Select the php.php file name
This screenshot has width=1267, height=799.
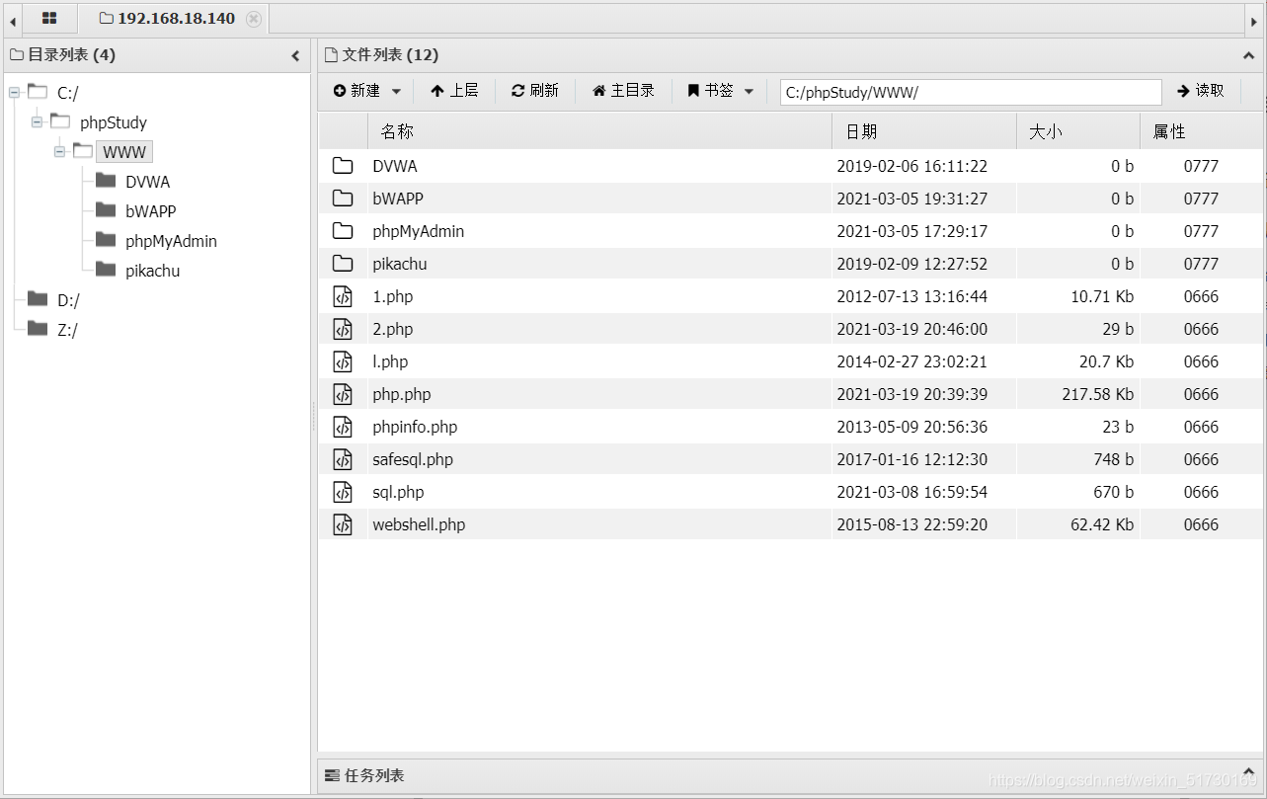click(x=402, y=394)
